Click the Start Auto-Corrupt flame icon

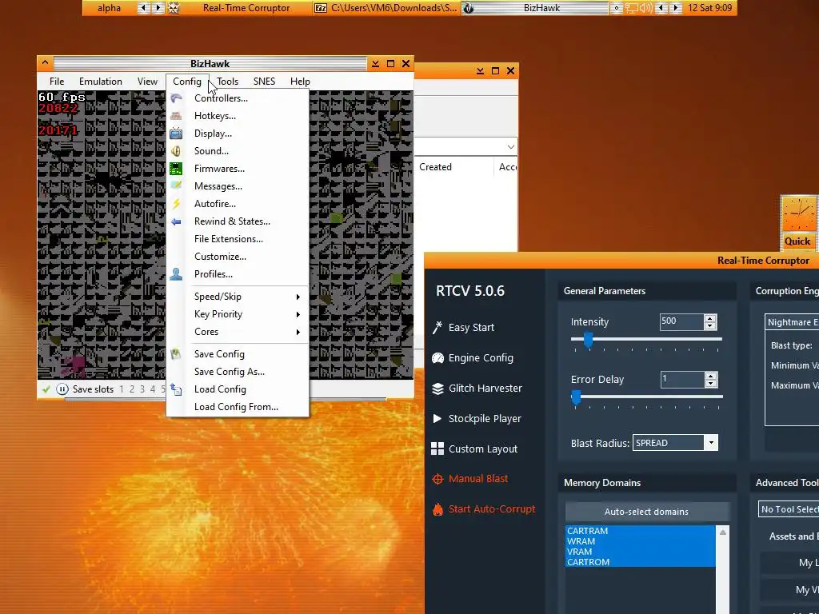(437, 509)
